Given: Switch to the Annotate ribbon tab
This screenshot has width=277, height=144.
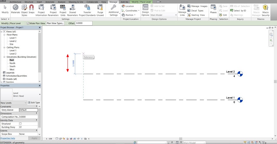Looking at the screenshot, I should coord(50,2).
